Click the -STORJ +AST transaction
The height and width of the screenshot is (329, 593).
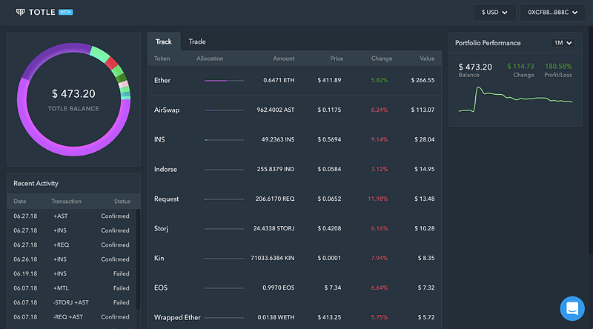[70, 302]
